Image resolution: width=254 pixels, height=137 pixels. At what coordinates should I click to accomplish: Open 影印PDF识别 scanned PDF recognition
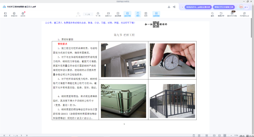[x=232, y=14]
